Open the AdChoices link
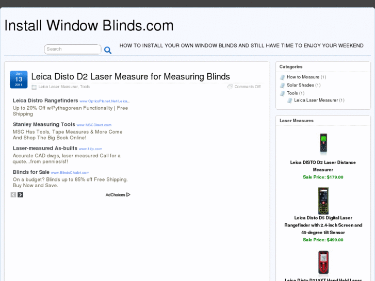The width and height of the screenshot is (375, 281). pyautogui.click(x=115, y=195)
